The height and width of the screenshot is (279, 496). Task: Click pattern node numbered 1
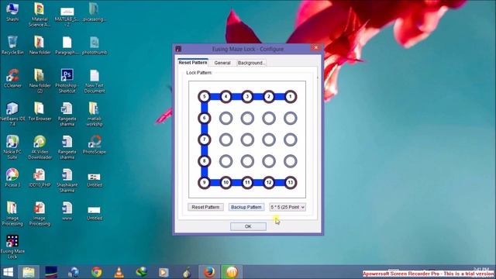coord(291,96)
